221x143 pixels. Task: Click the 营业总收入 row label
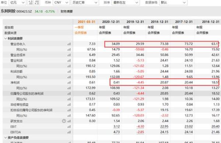18,44
